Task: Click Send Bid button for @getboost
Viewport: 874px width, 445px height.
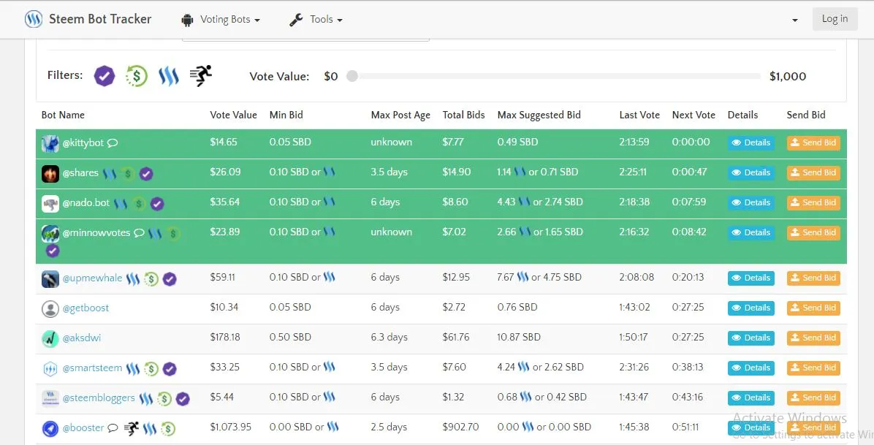Action: point(813,308)
